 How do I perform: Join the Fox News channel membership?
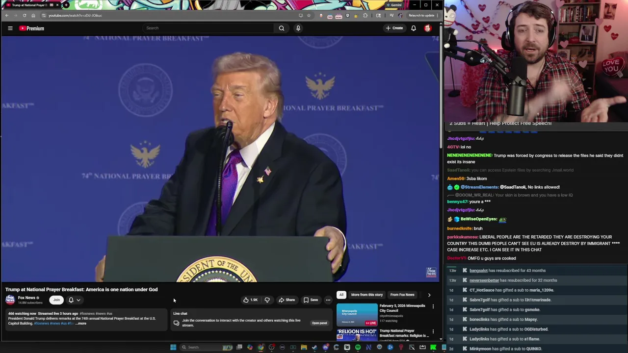56,300
